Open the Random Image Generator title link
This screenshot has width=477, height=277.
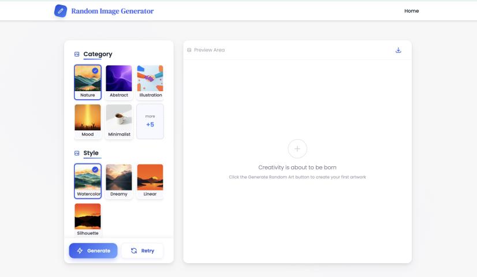tap(112, 11)
